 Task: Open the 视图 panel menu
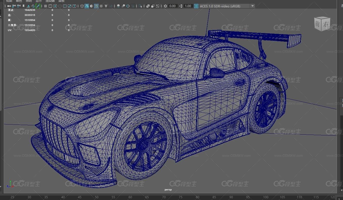point(9,1)
